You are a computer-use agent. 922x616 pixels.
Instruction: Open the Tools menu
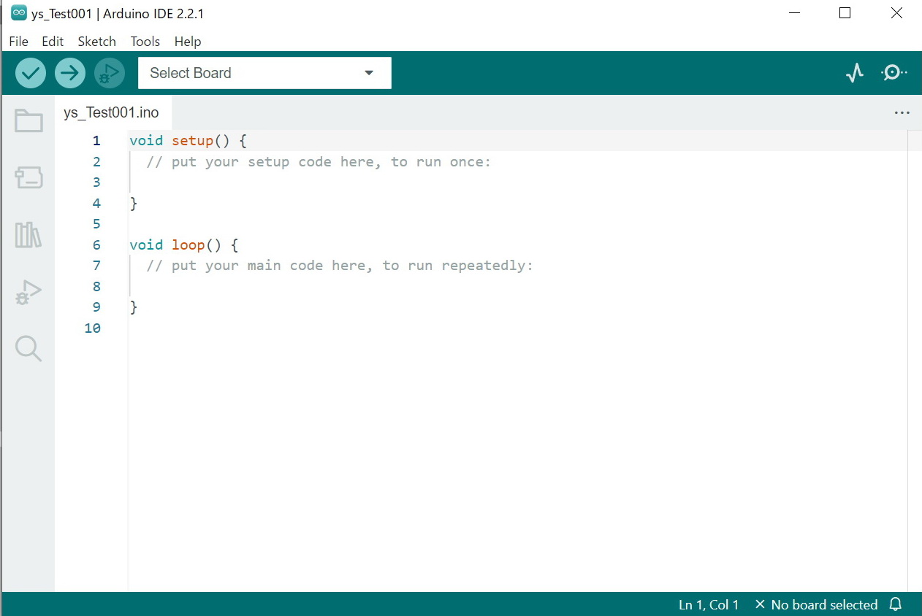[145, 42]
